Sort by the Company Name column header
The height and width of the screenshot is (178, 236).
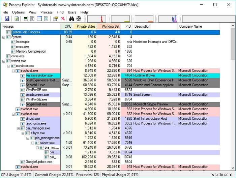click(x=199, y=27)
